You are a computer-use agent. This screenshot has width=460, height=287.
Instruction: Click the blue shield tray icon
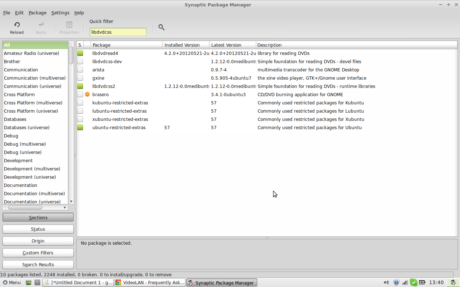pyautogui.click(x=396, y=282)
